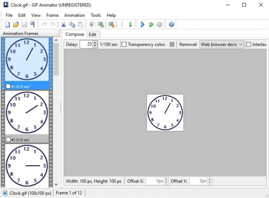Add frame from image file
The image size is (269, 198).
point(101,24)
